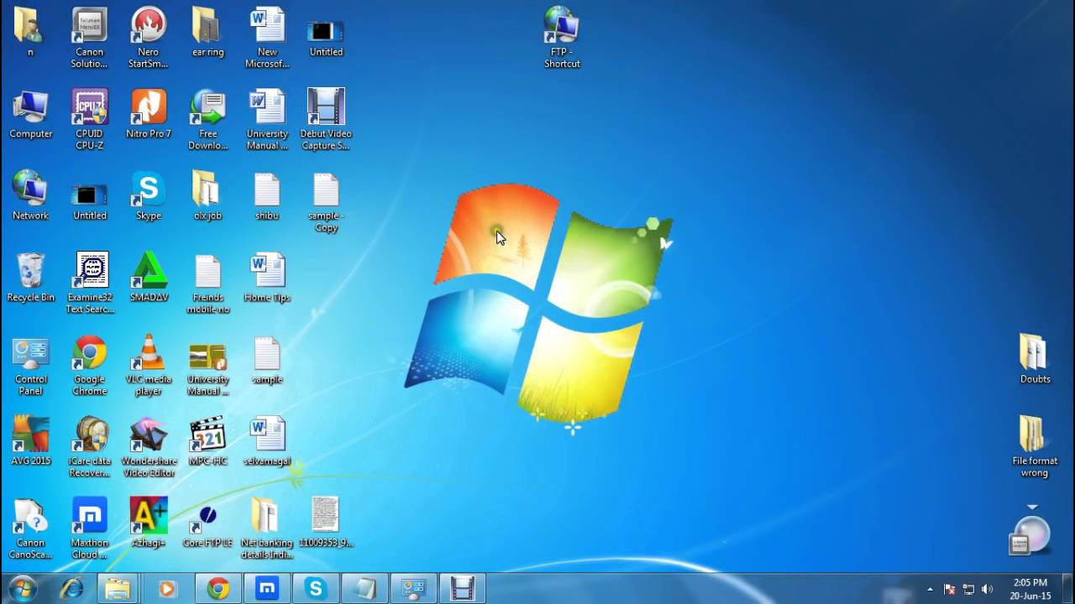
Task: Launch the CPUID CPU-Z shortcut
Action: pyautogui.click(x=89, y=120)
